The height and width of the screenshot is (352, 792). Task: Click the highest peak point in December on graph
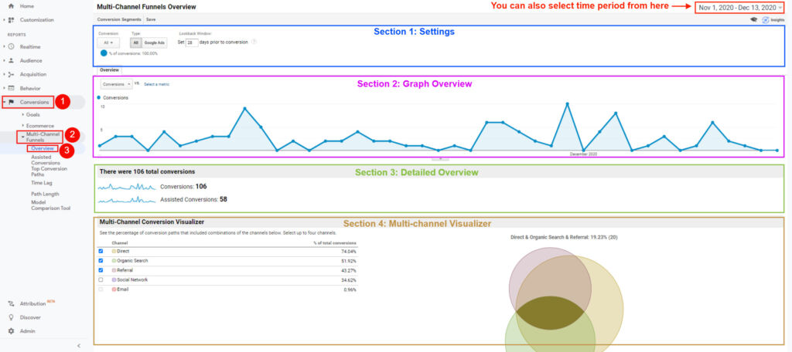[567, 104]
